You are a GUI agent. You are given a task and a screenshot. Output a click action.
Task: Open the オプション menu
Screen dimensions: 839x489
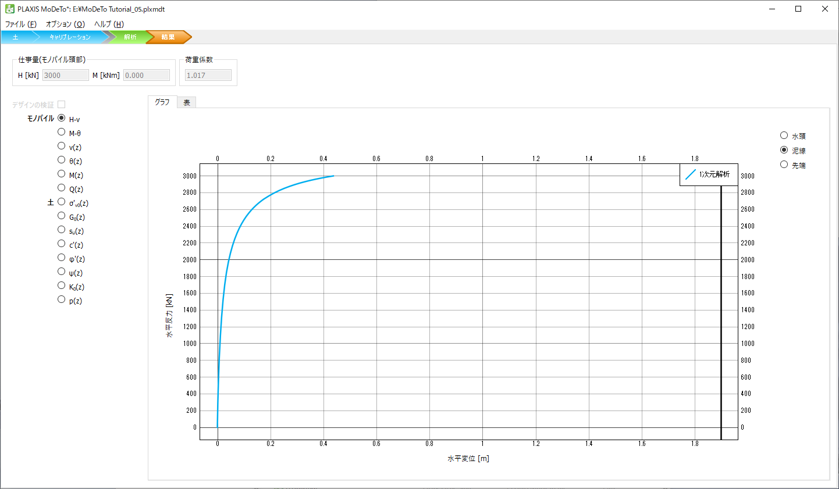(x=65, y=24)
